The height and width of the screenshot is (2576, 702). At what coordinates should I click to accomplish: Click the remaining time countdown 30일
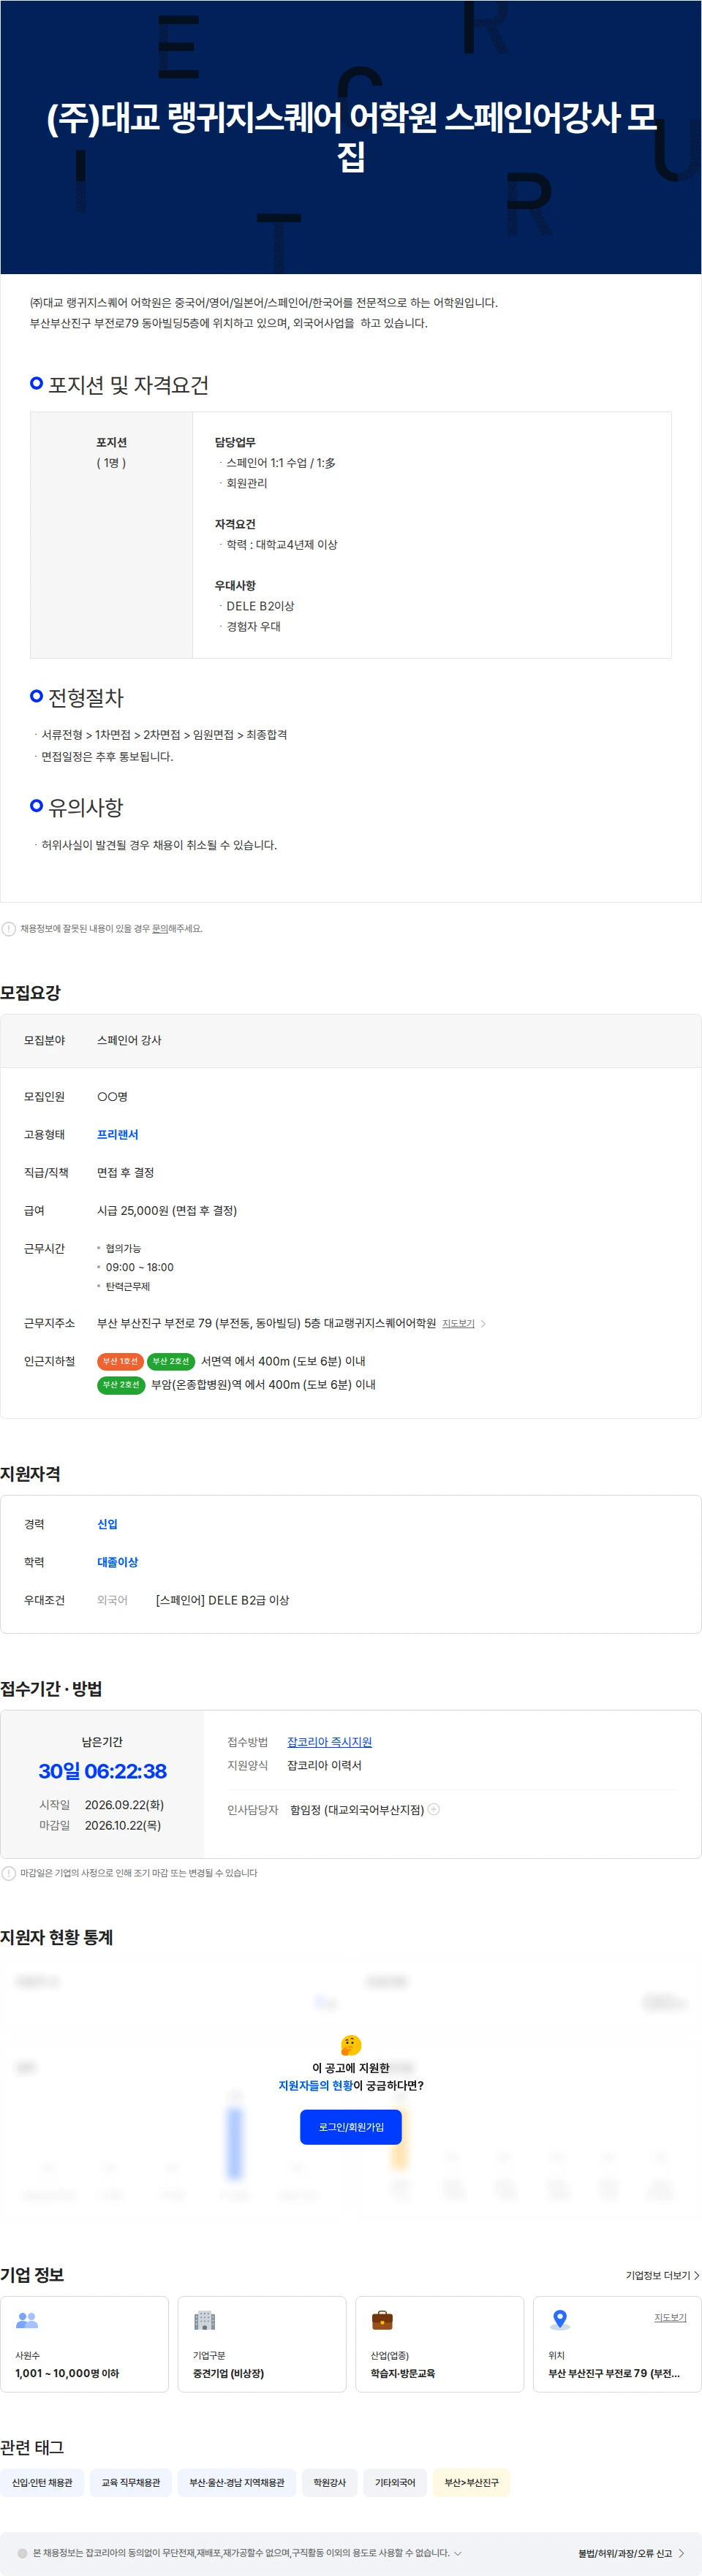tap(103, 1771)
